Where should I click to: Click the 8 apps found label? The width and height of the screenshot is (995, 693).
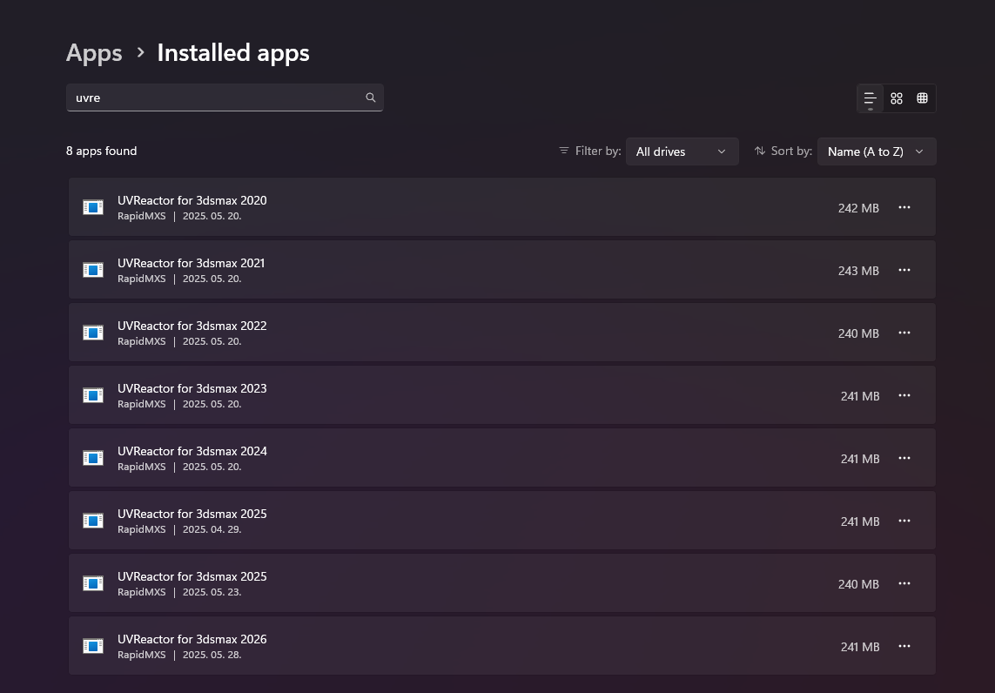click(x=102, y=151)
